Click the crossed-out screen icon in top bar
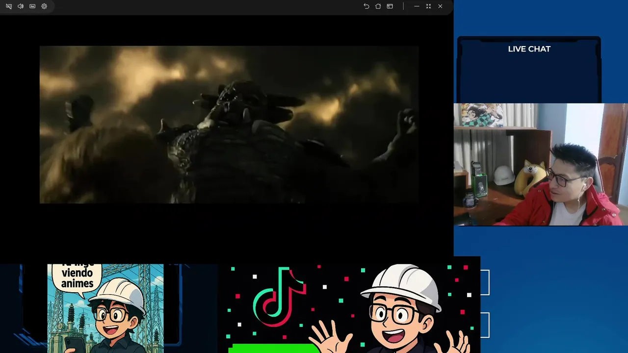628x353 pixels. [x=9, y=6]
